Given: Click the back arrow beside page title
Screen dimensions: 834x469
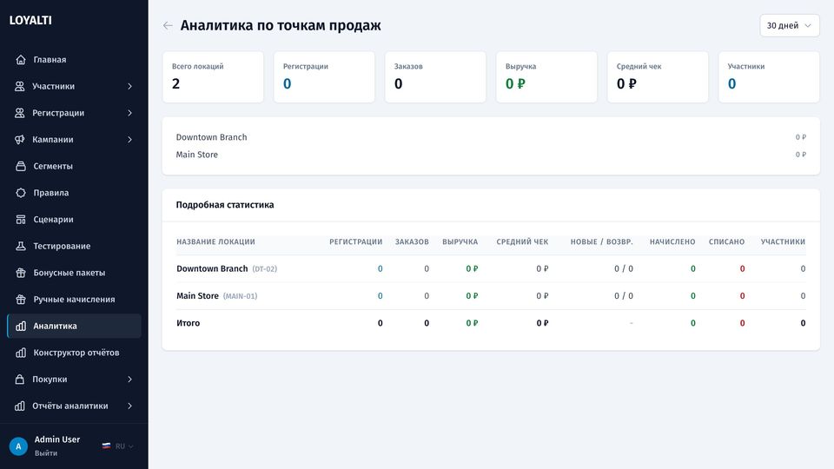Looking at the screenshot, I should (x=168, y=25).
